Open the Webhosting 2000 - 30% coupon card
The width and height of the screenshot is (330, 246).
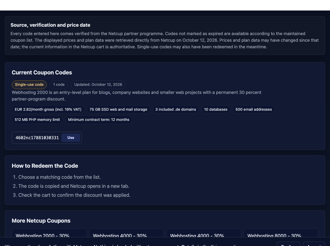pyautogui.click(x=49, y=233)
